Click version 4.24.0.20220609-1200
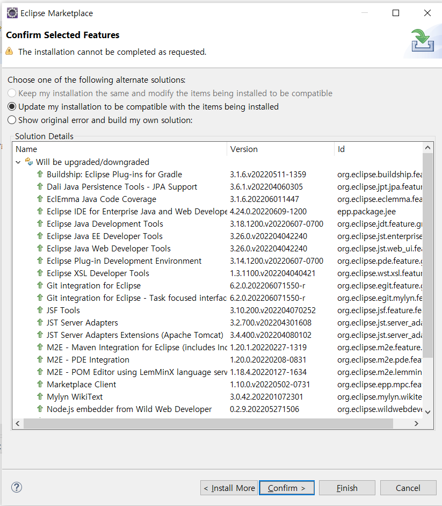Image resolution: width=442 pixels, height=506 pixels. click(268, 212)
